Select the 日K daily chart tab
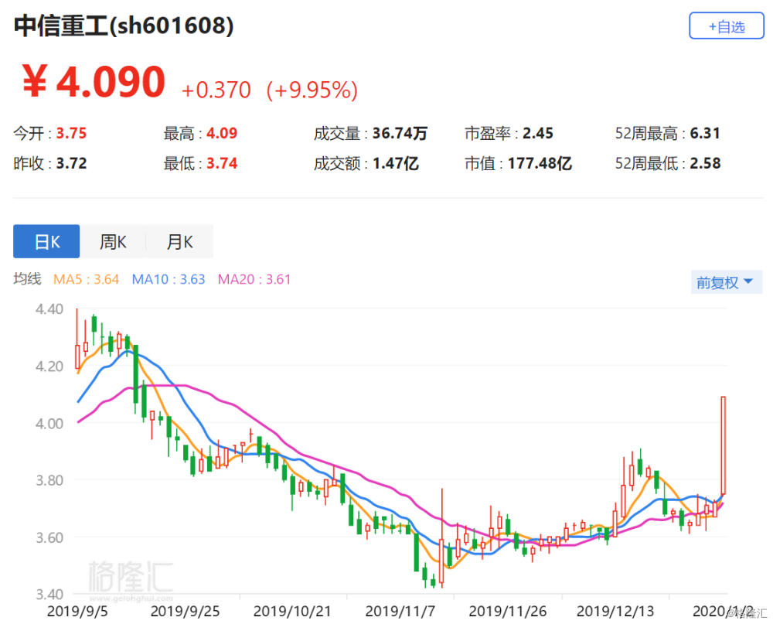The width and height of the screenshot is (773, 624). [x=46, y=241]
